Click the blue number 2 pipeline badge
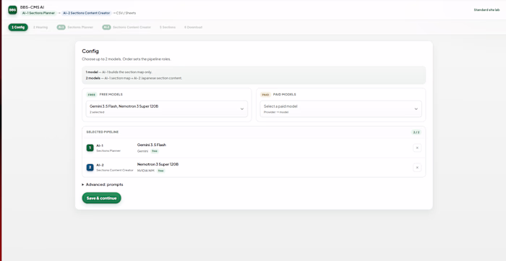The height and width of the screenshot is (261, 506). (90, 168)
